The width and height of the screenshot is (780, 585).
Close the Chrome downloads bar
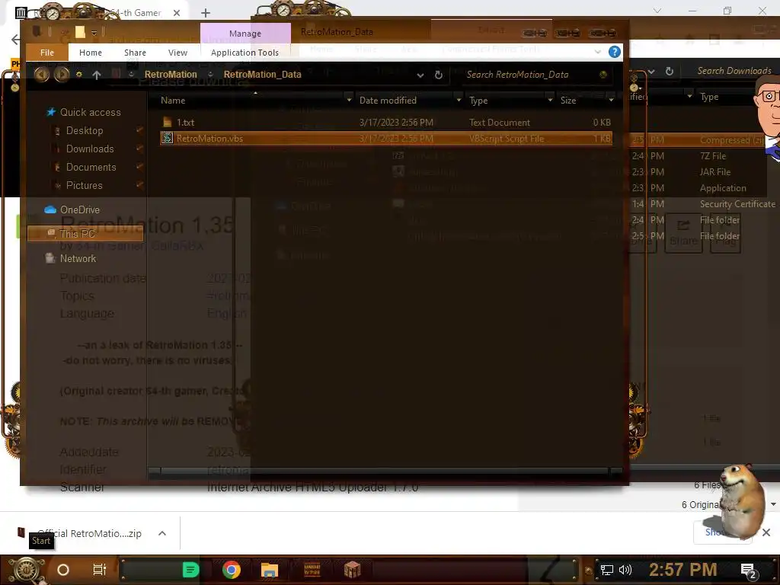pyautogui.click(x=766, y=532)
